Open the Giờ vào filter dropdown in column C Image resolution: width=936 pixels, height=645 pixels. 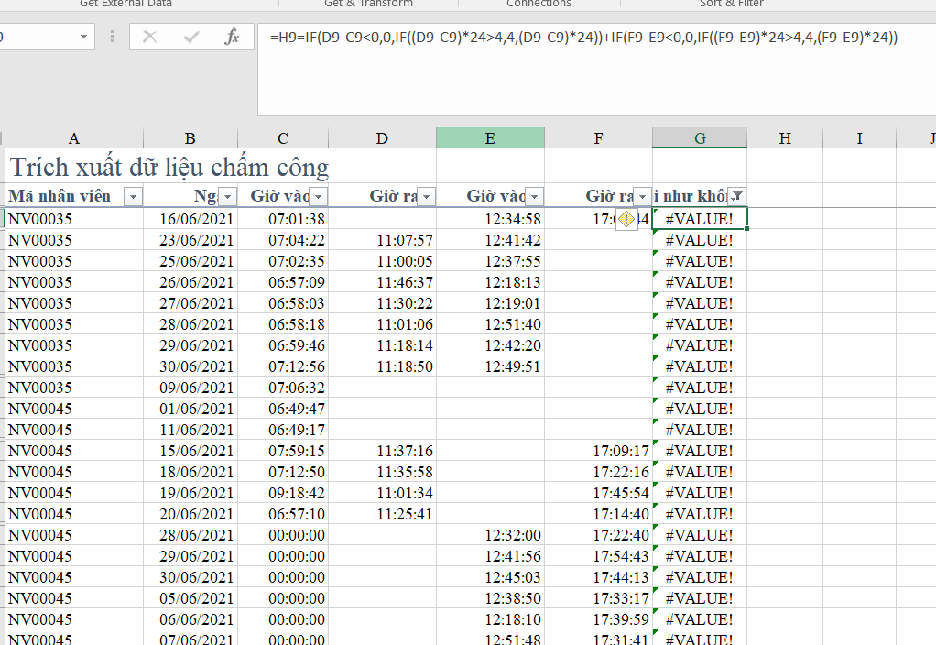[x=318, y=196]
